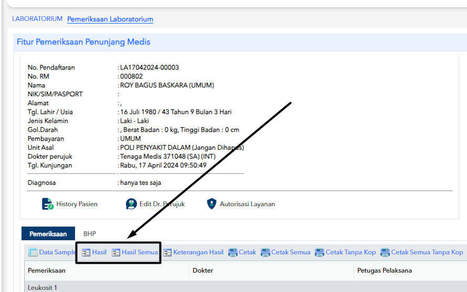The height and width of the screenshot is (292, 467).
Task: Click the Cetak Tanpa Kop printer icon
Action: pyautogui.click(x=320, y=253)
